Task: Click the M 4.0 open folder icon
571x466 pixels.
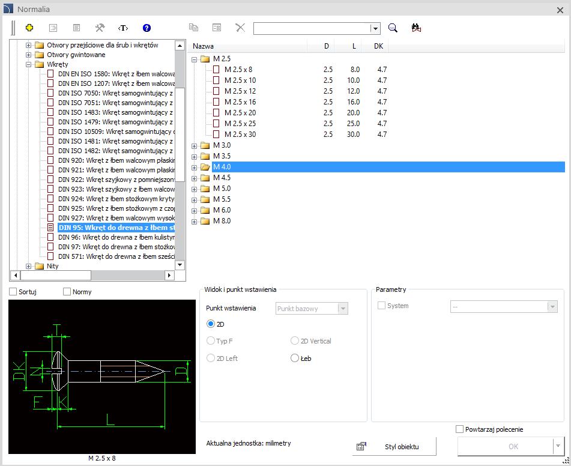Action: 205,167
